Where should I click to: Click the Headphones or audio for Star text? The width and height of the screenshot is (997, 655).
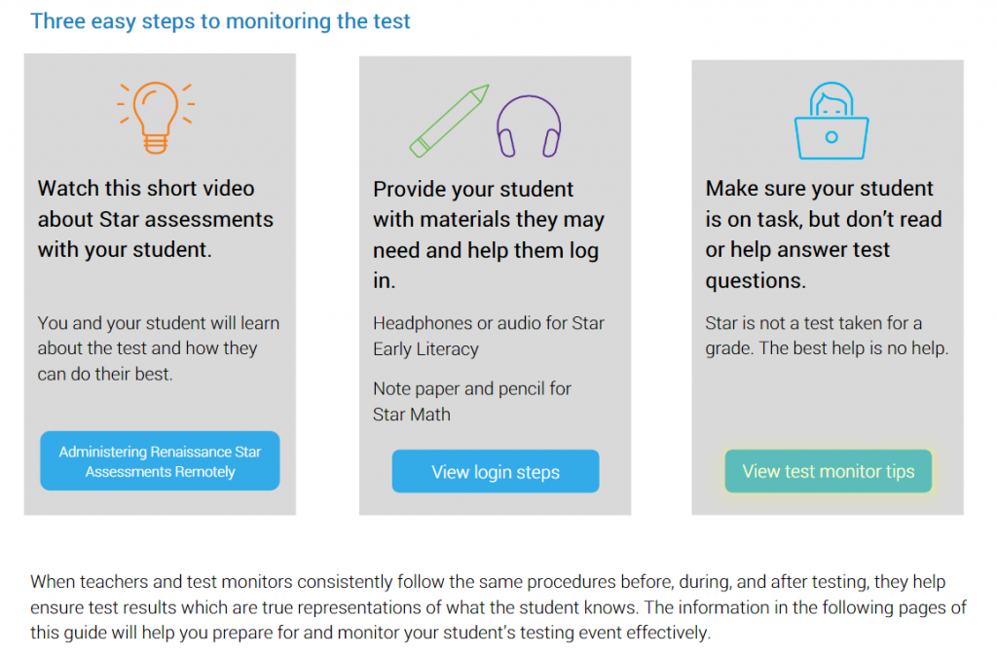click(x=489, y=336)
